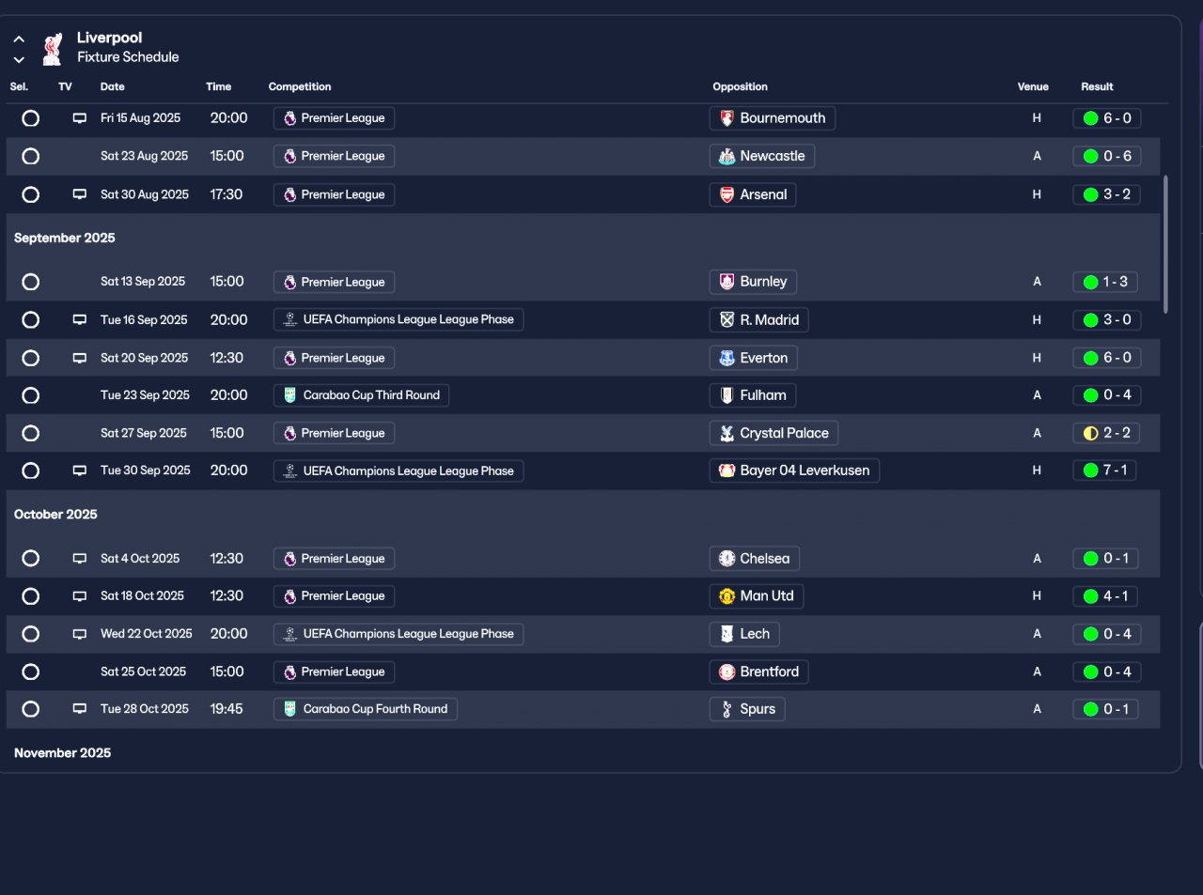Click the green win dot on the Fulham result
The image size is (1203, 895).
[x=1091, y=395]
